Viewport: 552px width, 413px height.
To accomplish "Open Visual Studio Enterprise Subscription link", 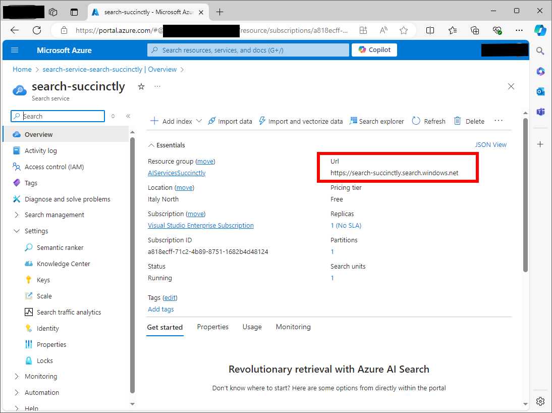I will pos(201,226).
